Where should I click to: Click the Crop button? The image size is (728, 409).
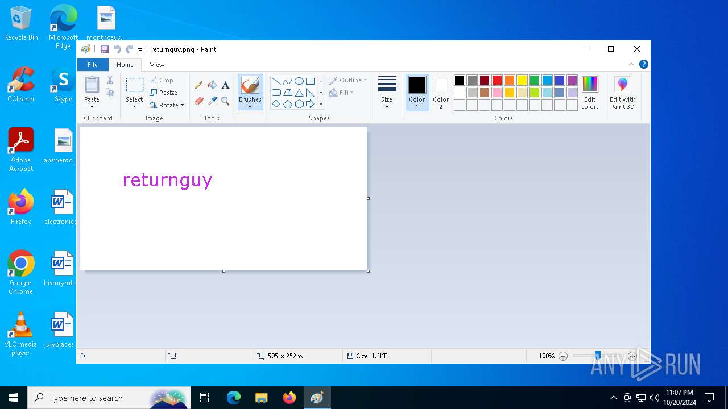coord(162,80)
